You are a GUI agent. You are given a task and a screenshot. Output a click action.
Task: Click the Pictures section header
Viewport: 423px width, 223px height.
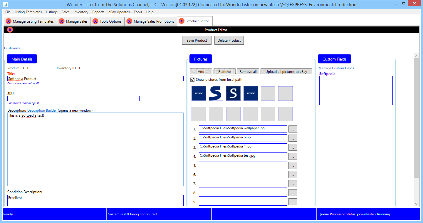(x=201, y=59)
